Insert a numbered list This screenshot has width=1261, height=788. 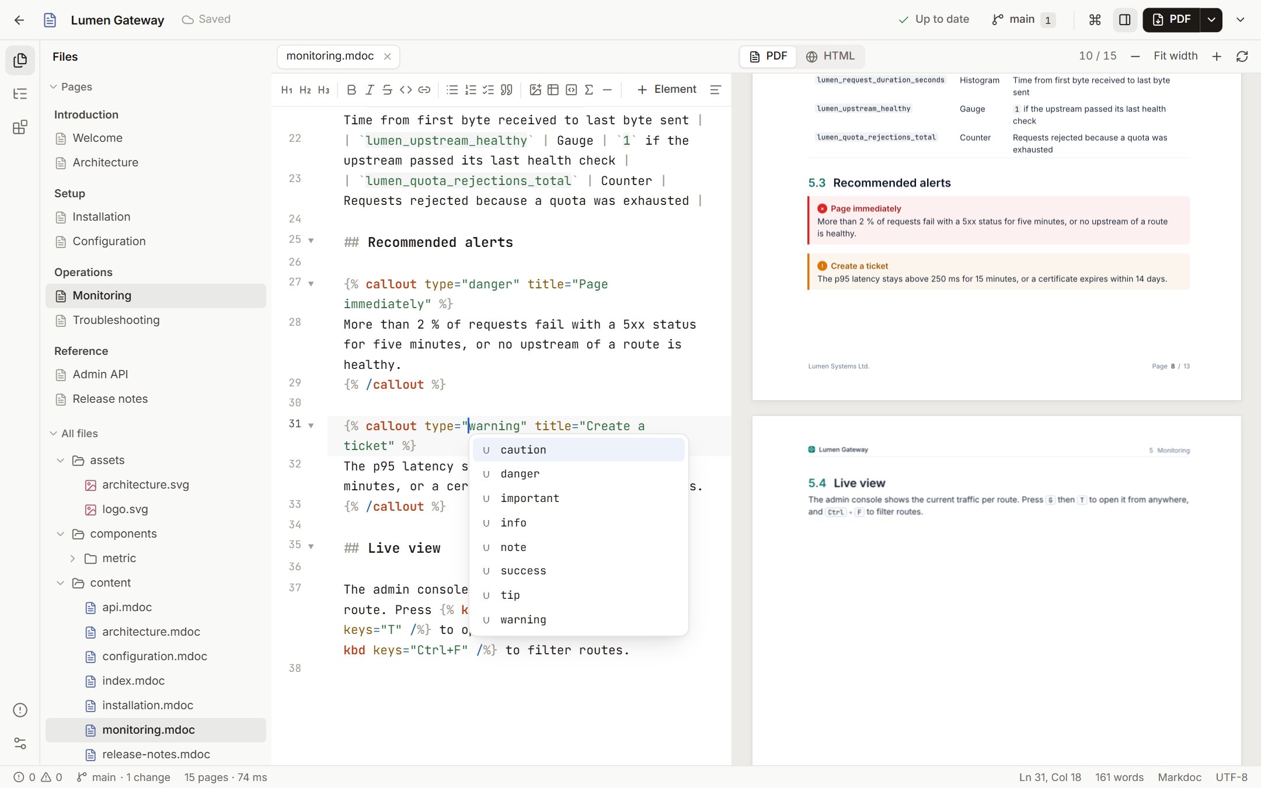click(471, 89)
